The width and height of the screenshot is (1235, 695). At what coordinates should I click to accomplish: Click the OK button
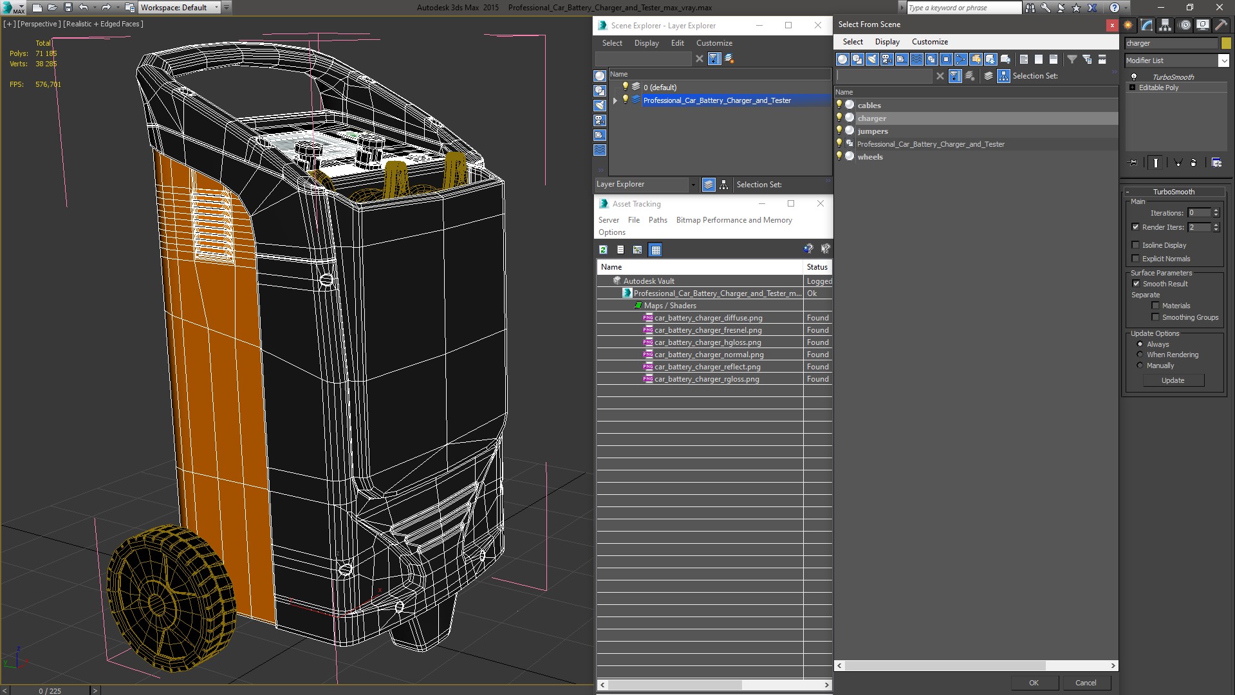click(1033, 683)
